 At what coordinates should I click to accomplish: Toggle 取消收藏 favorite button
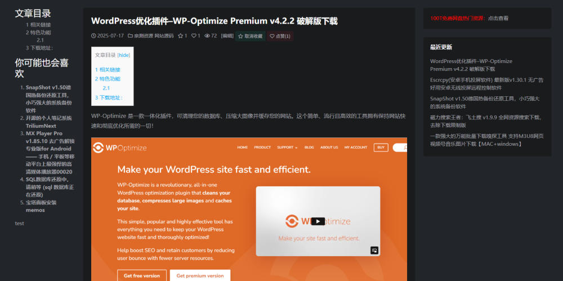click(251, 36)
